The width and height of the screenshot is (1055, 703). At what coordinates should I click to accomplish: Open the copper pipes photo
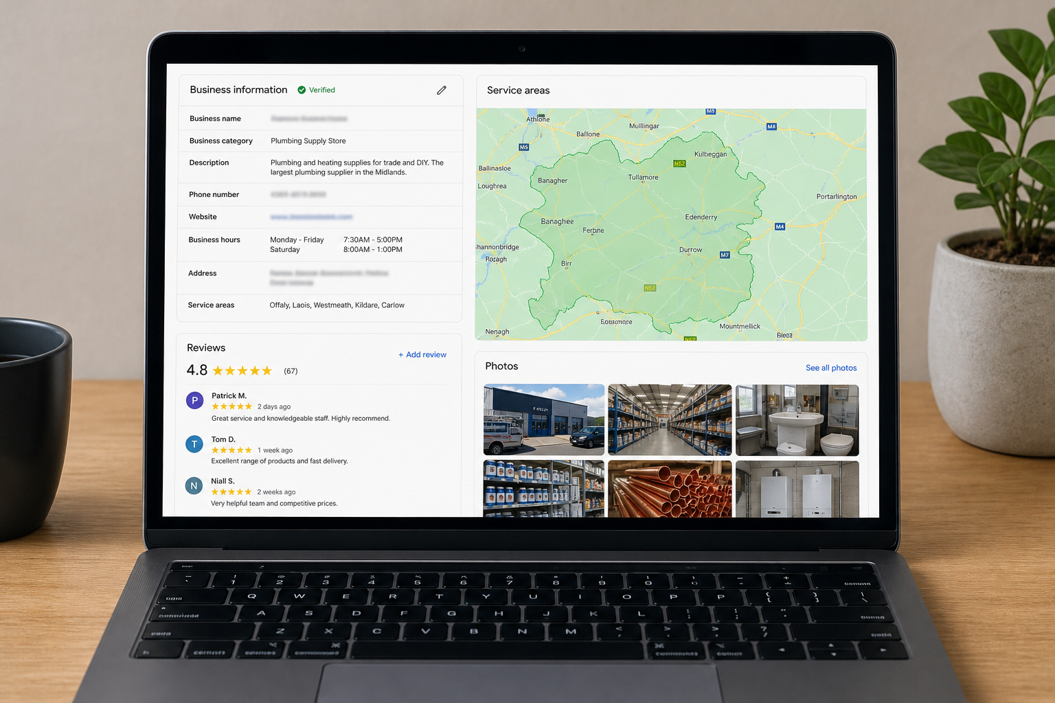point(670,489)
